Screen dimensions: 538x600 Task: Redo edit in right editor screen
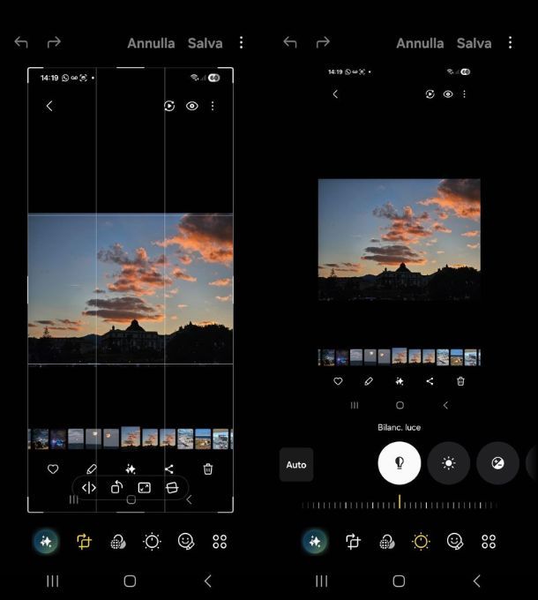[323, 42]
